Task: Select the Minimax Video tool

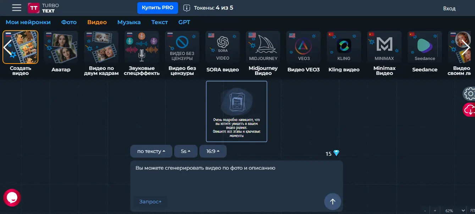Action: (384, 53)
